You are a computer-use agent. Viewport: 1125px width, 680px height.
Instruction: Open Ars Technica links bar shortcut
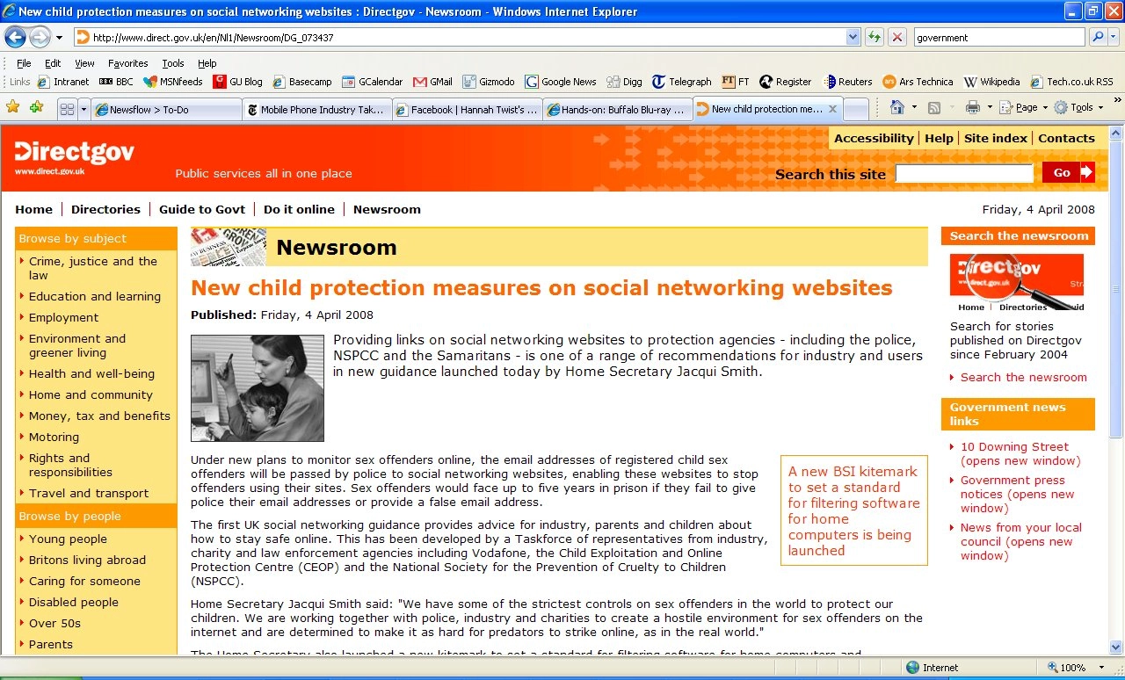(918, 82)
